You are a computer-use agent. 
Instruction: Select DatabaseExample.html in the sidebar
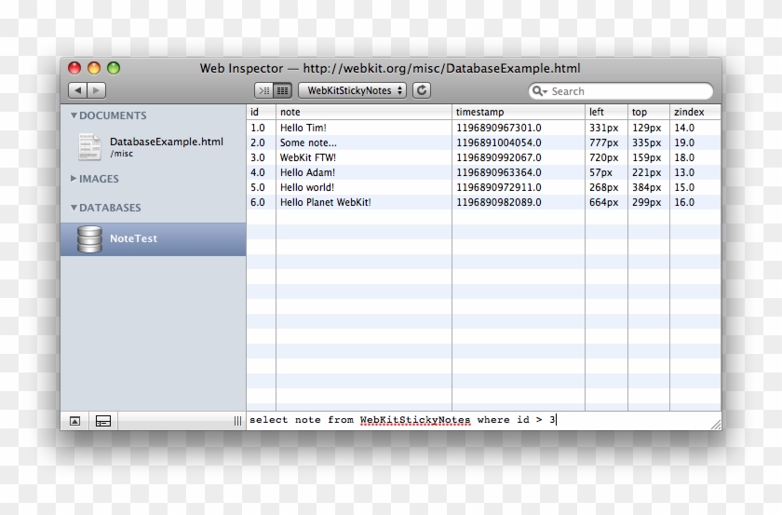point(166,142)
